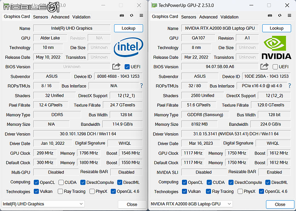Take screenshot via camera icon in Intel window
Screen dimensions: 296x211
122,16
